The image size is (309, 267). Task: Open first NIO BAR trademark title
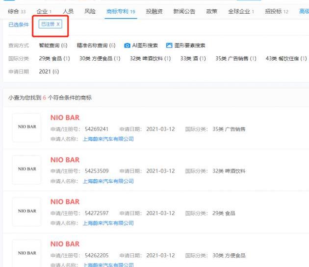[x=65, y=118]
